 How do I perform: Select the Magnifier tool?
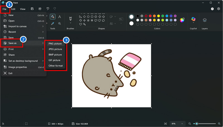pyautogui.click(x=60, y=24)
